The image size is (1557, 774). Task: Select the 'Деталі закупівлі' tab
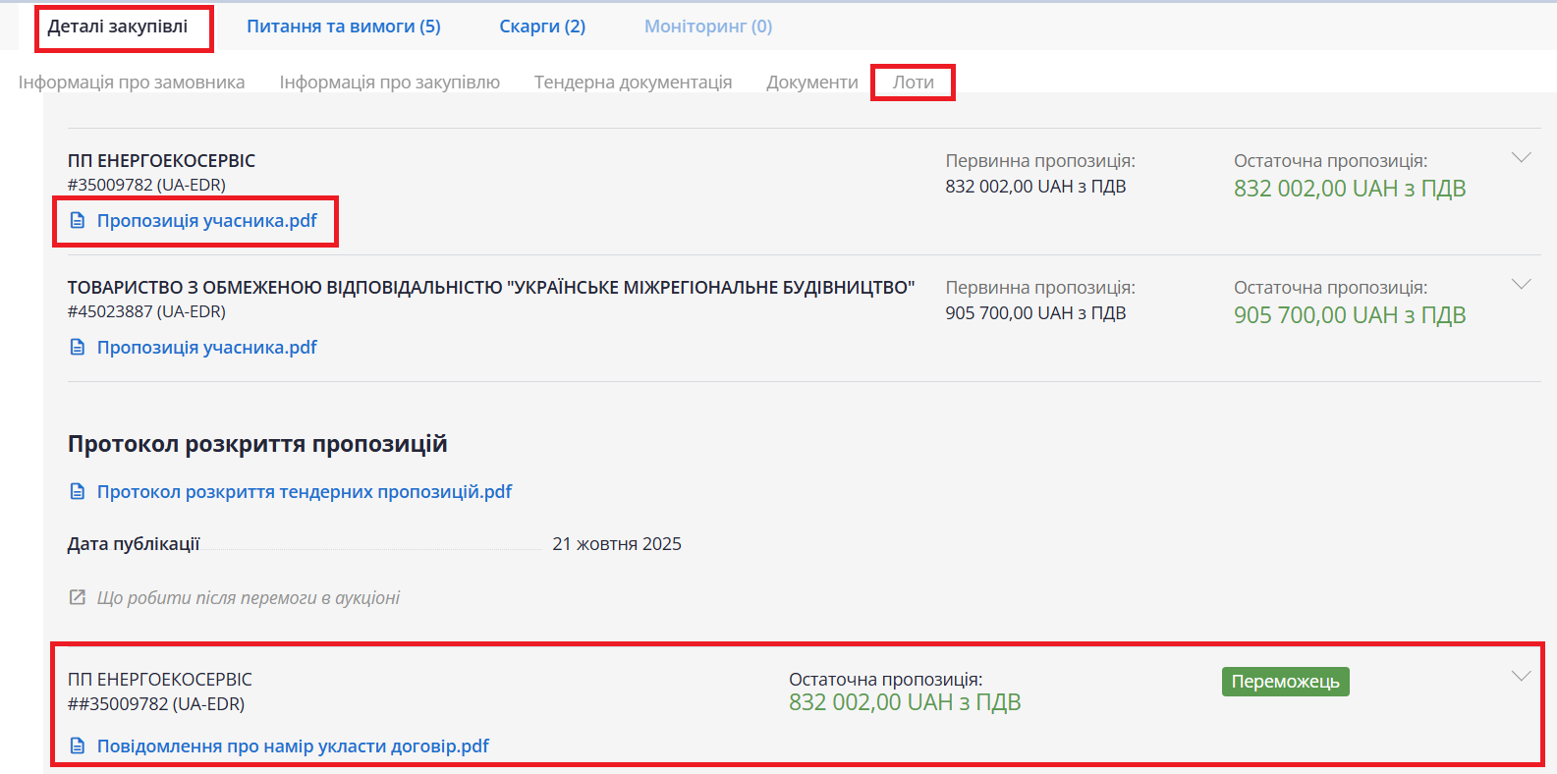click(x=118, y=27)
